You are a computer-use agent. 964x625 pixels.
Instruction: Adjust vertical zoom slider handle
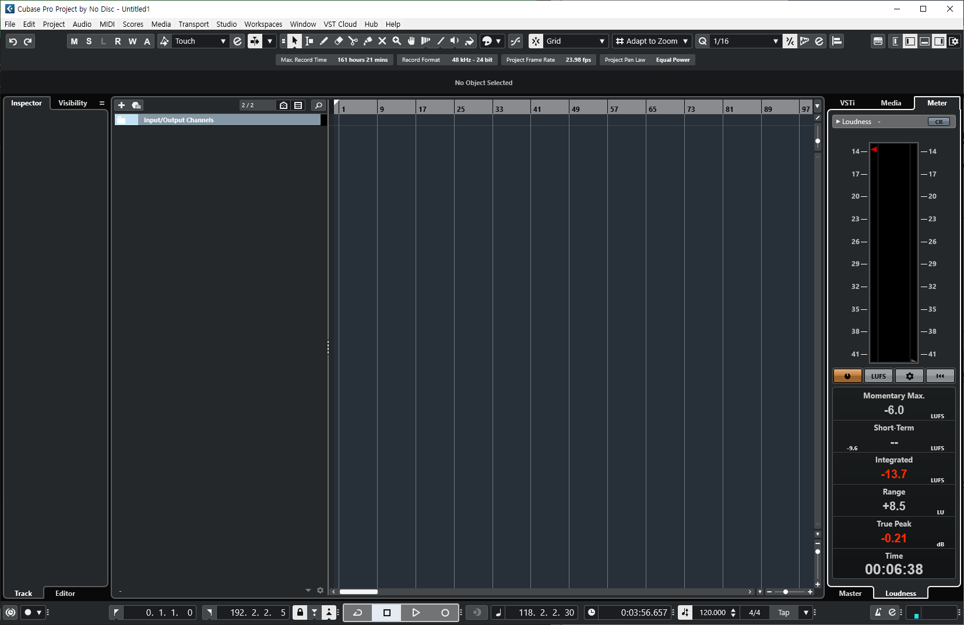(x=818, y=551)
